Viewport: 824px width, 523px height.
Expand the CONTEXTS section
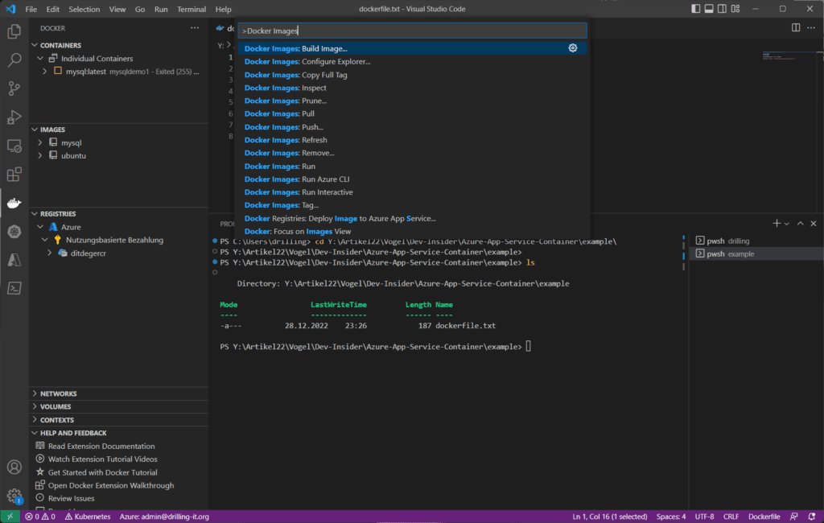coord(119,420)
